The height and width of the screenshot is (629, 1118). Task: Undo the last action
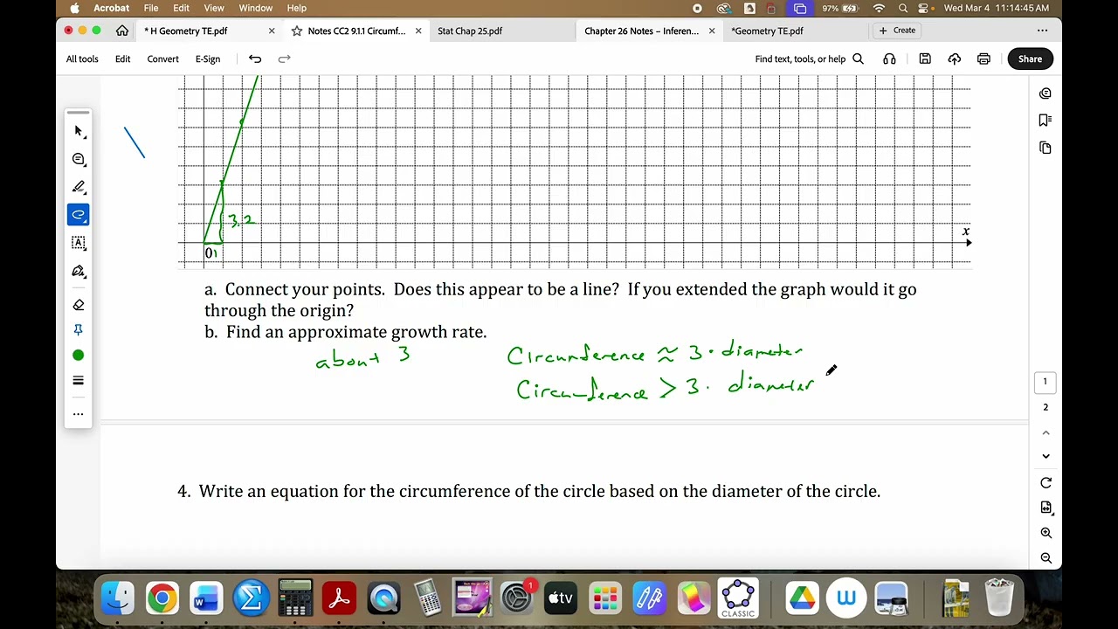[255, 59]
